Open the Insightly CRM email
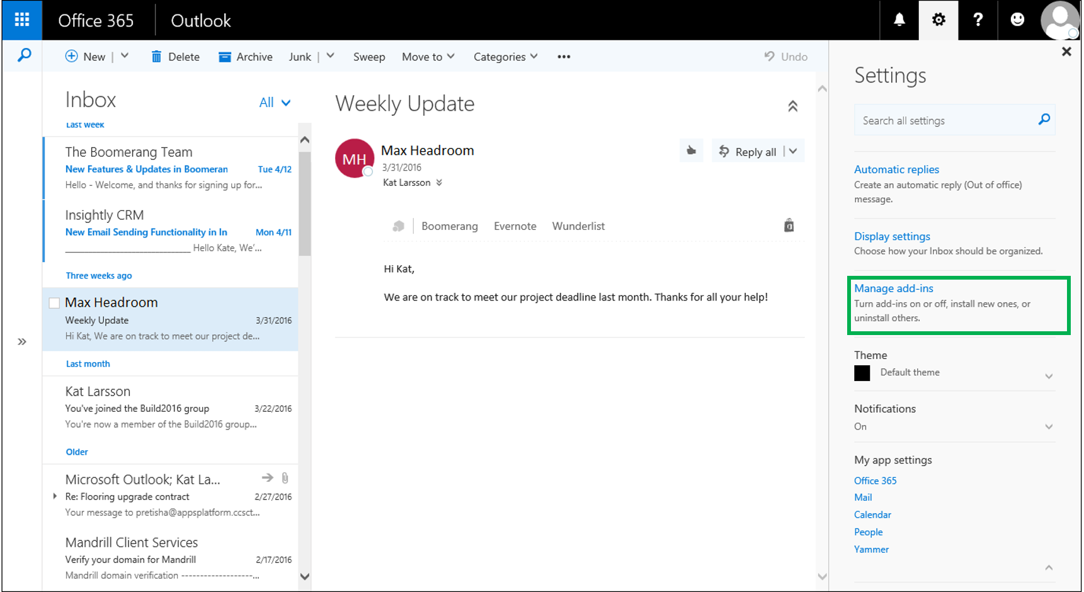 tap(170, 231)
